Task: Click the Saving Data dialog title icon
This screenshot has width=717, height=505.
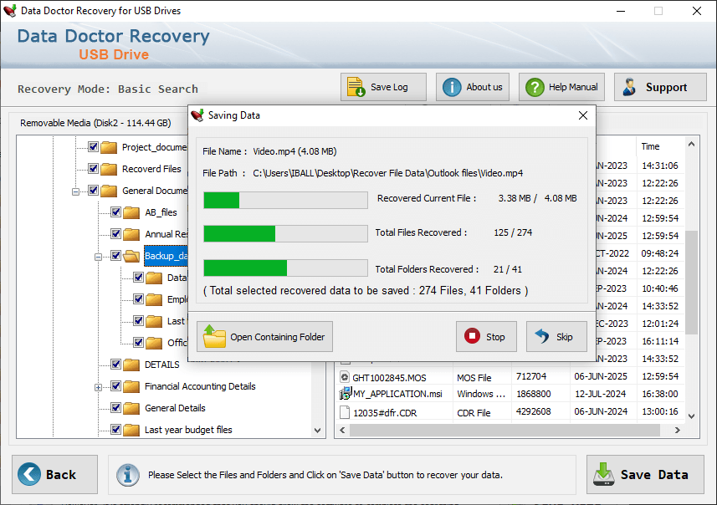Action: click(197, 115)
